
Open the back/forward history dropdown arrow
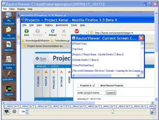pos(45,33)
